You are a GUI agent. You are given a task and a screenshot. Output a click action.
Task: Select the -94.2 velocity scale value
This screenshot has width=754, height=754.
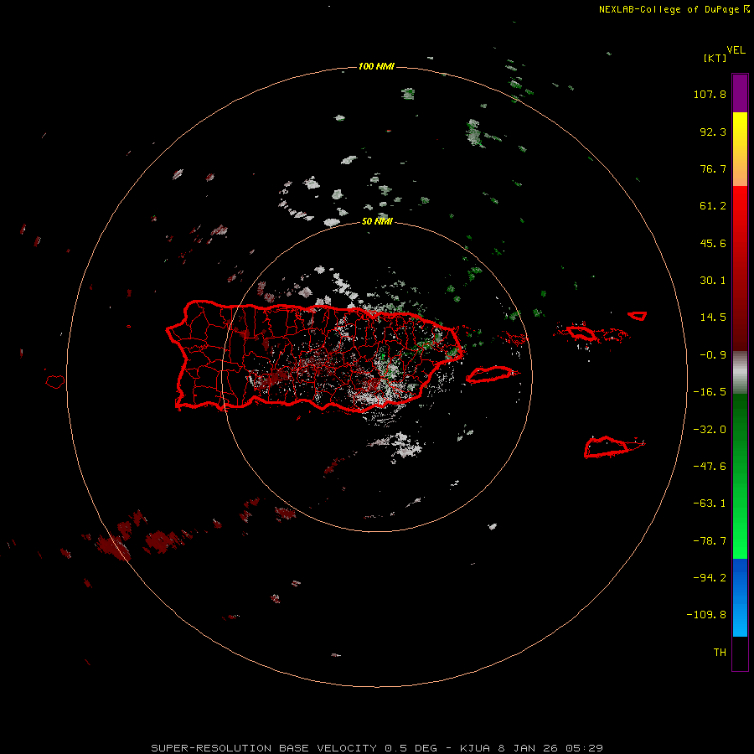(710, 578)
